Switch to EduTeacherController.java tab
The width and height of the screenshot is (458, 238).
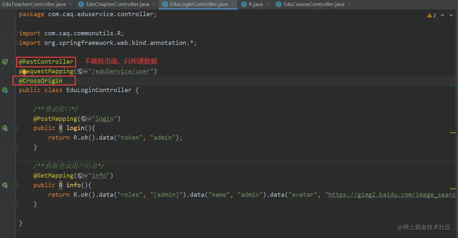(x=33, y=4)
